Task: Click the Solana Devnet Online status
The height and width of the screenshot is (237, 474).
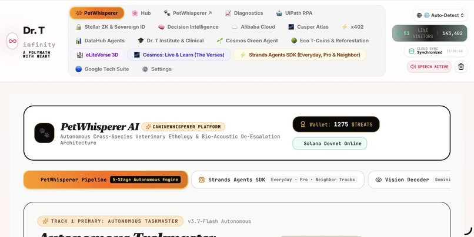Action: [330, 144]
